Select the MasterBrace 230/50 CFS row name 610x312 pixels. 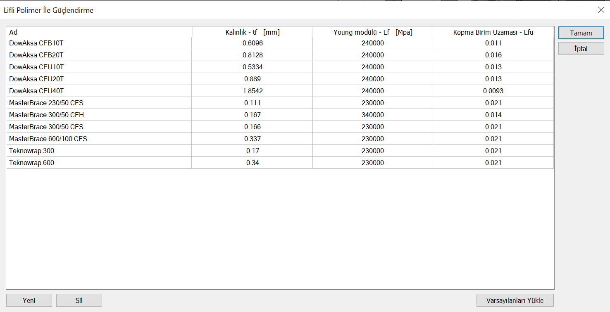tap(46, 103)
